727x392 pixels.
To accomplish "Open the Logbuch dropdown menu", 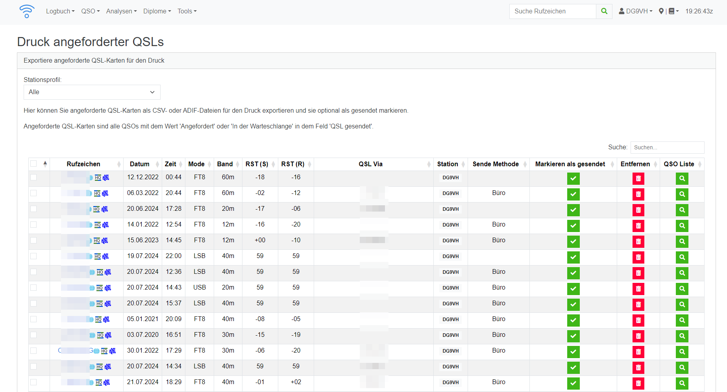I will point(60,11).
